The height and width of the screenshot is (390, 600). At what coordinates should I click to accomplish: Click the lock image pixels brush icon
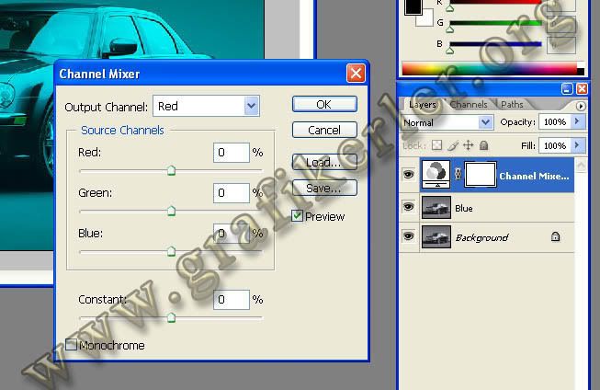(453, 145)
